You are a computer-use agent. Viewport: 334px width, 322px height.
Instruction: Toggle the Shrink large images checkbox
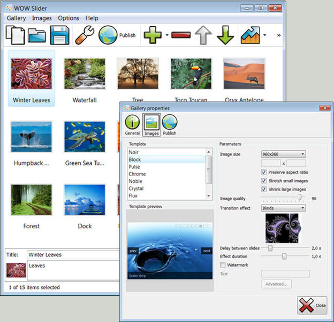264,189
